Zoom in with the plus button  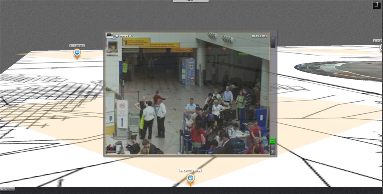pos(273,39)
